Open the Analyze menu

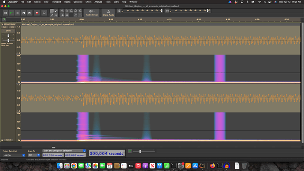98,2
